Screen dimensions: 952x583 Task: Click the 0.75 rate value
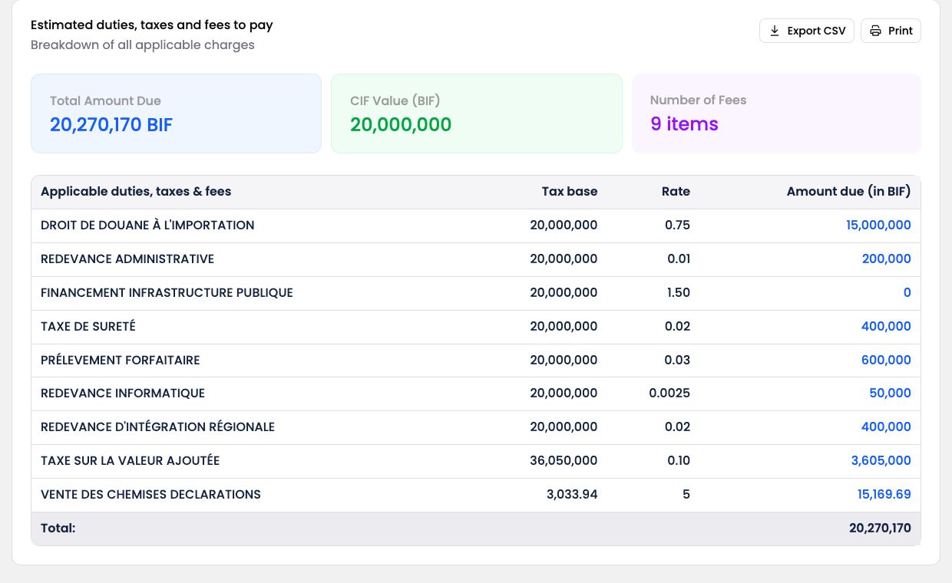click(x=678, y=226)
